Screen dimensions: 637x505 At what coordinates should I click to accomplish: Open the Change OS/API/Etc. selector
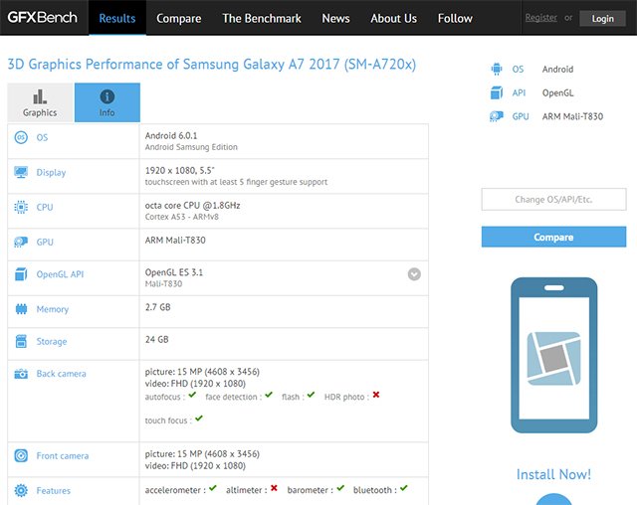[x=553, y=200]
